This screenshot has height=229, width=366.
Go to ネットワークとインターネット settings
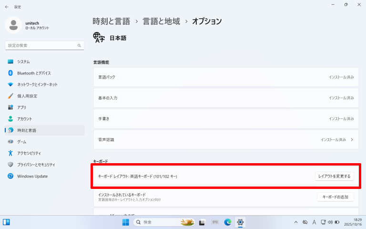[37, 84]
